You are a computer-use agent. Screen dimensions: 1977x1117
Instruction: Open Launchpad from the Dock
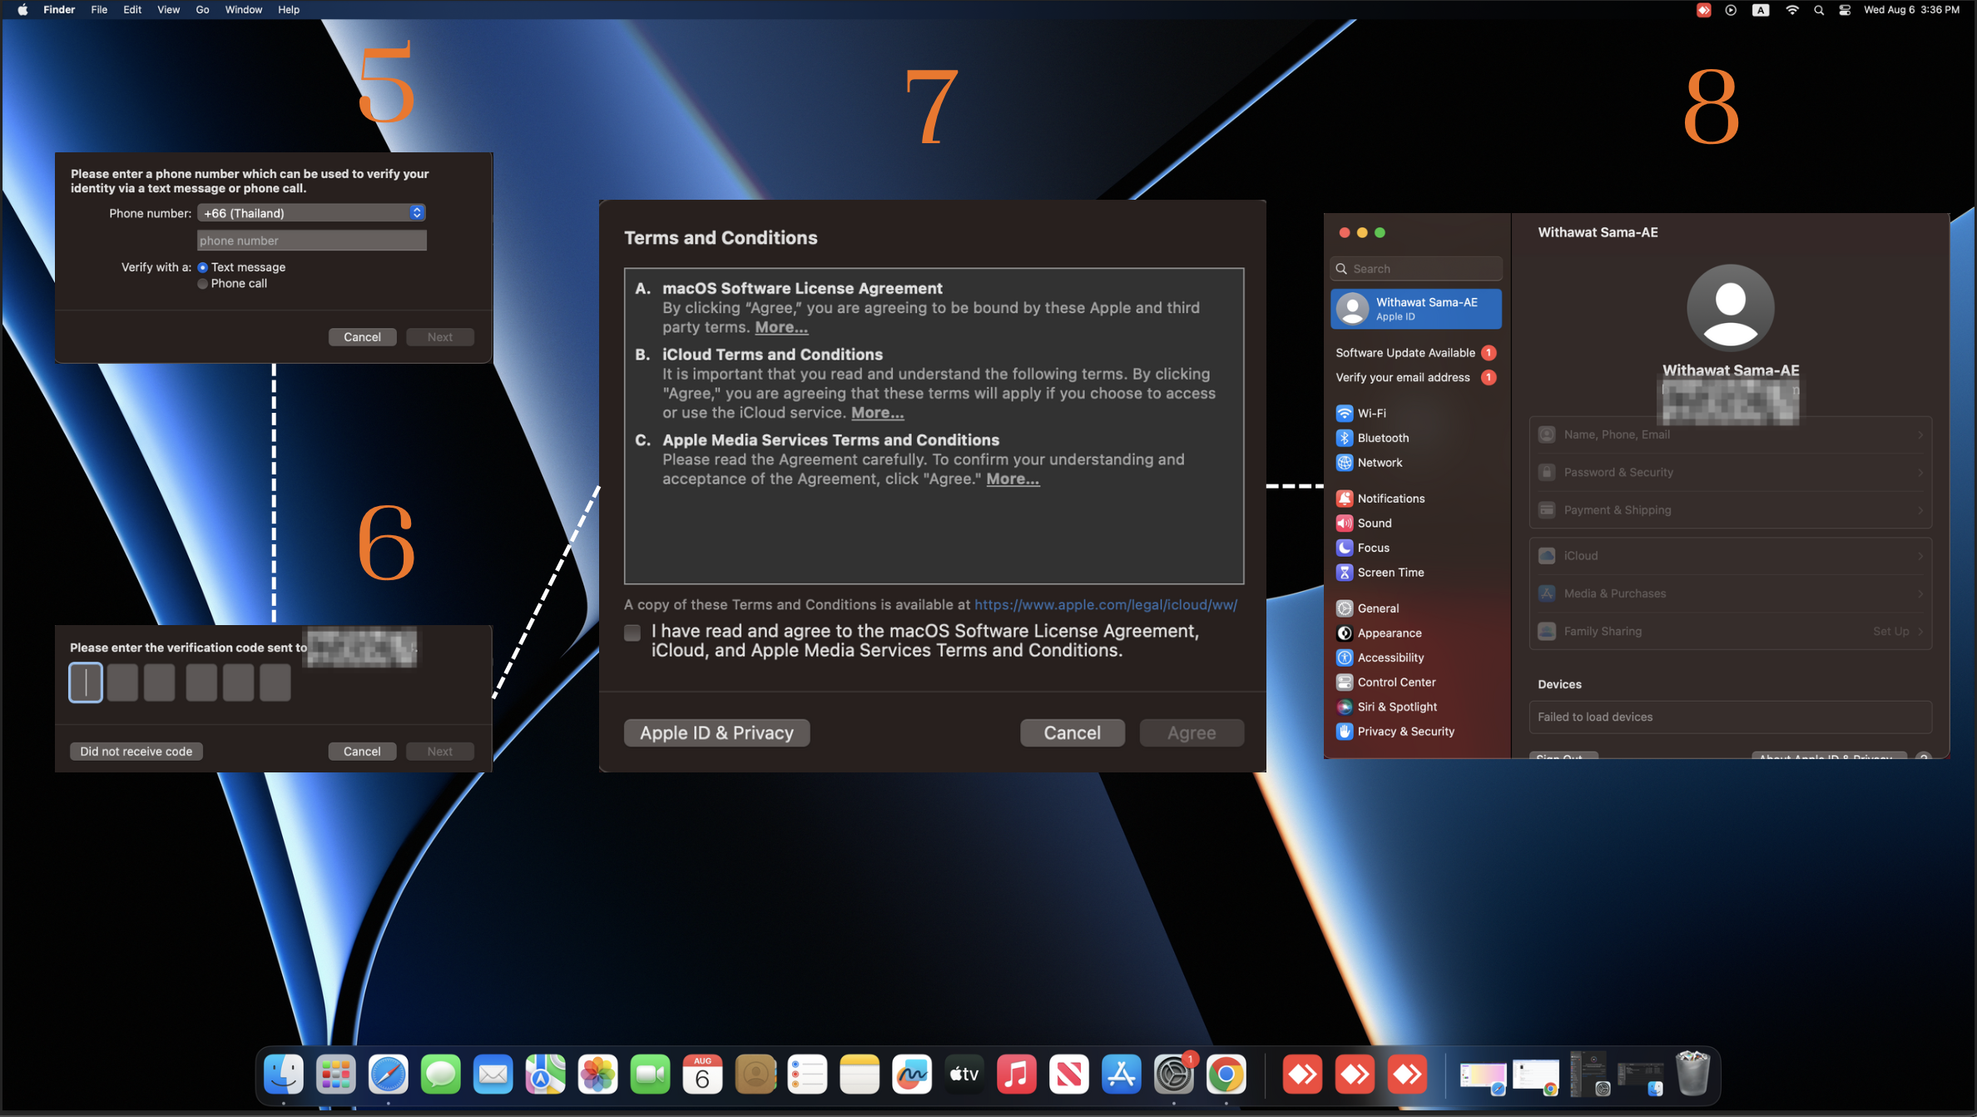(x=336, y=1075)
